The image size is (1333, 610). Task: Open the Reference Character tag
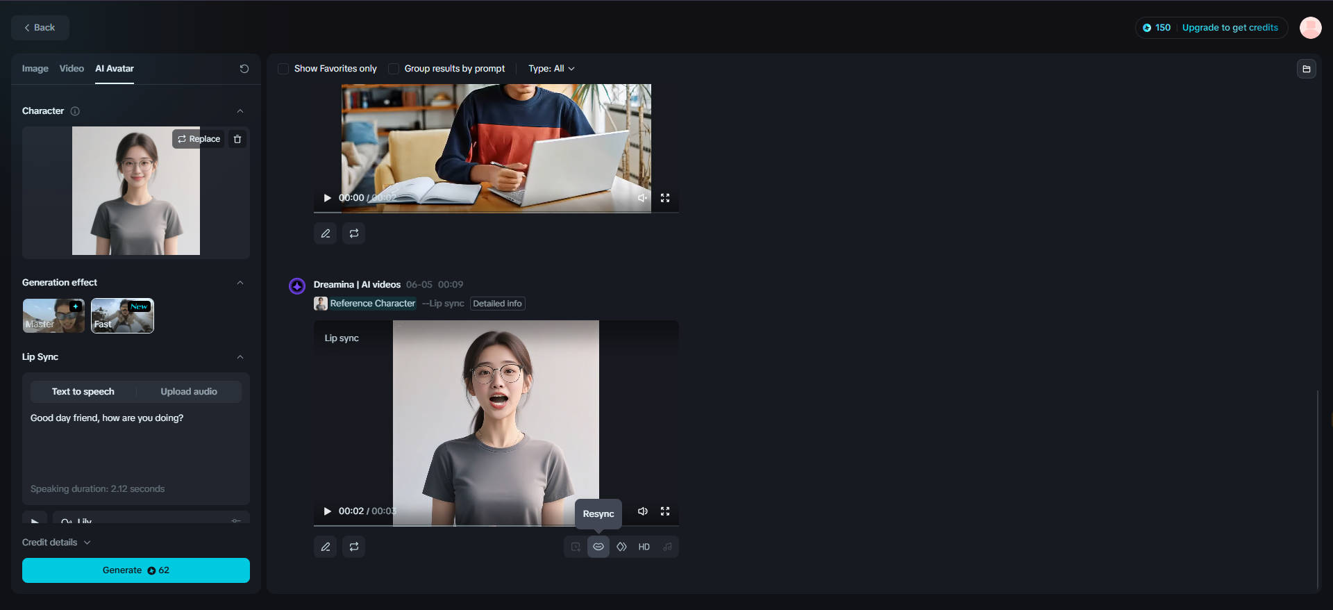pyautogui.click(x=373, y=304)
